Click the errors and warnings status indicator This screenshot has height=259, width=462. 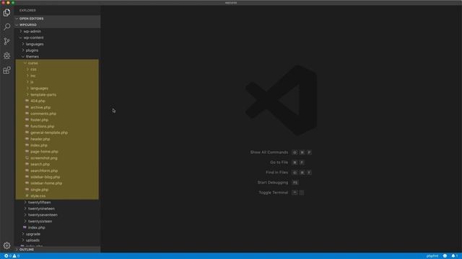(x=12, y=256)
